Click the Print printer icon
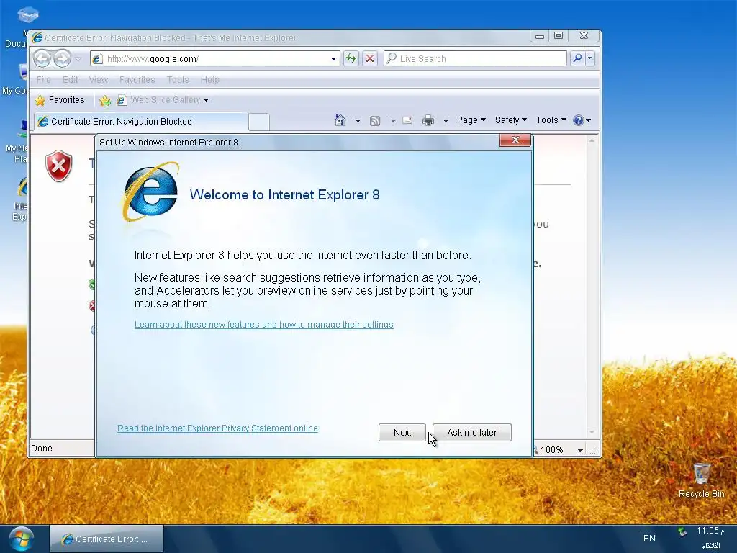 pos(428,120)
